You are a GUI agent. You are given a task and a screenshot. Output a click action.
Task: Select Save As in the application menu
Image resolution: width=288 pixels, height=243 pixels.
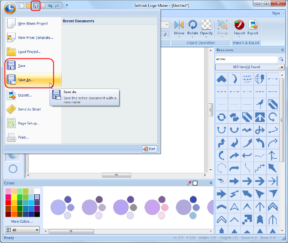tap(33, 80)
